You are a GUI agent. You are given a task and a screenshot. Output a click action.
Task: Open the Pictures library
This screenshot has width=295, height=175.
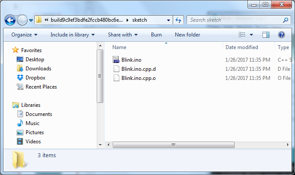(35, 132)
